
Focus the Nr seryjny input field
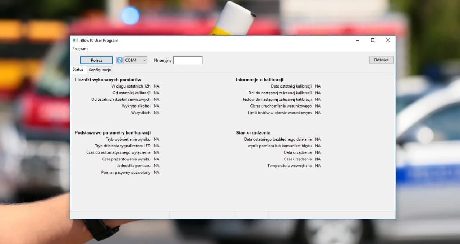pyautogui.click(x=188, y=60)
